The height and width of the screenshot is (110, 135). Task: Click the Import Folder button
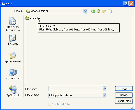pos(124,101)
